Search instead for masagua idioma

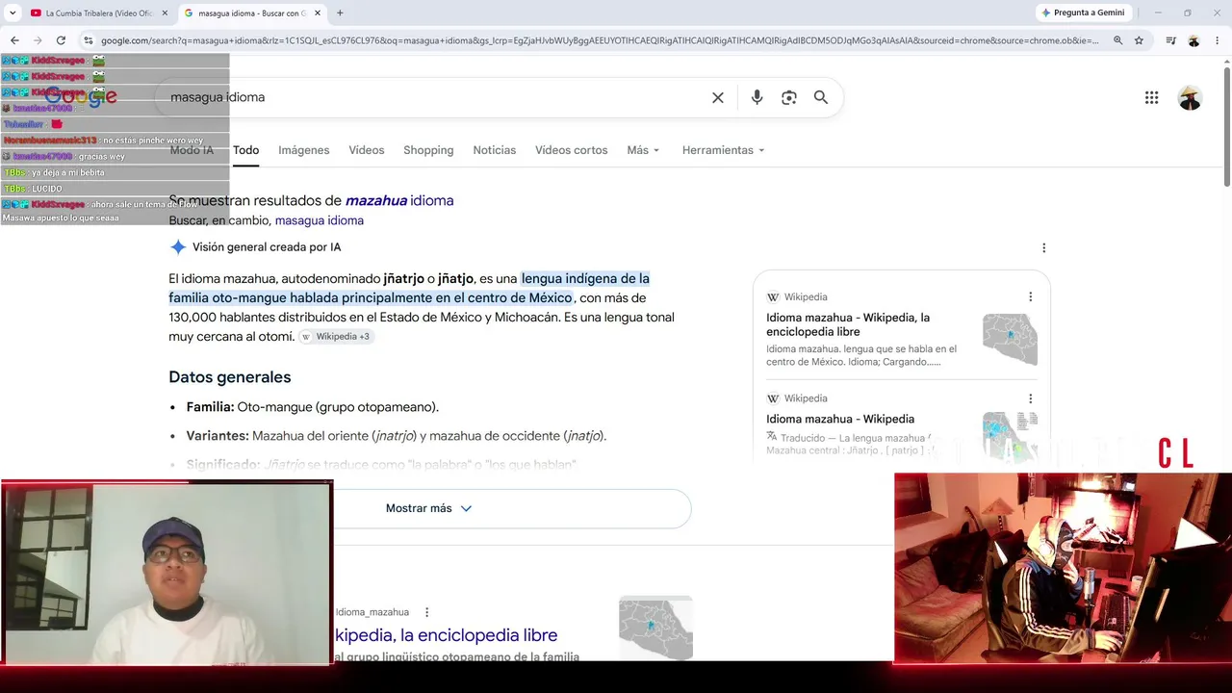pyautogui.click(x=320, y=220)
